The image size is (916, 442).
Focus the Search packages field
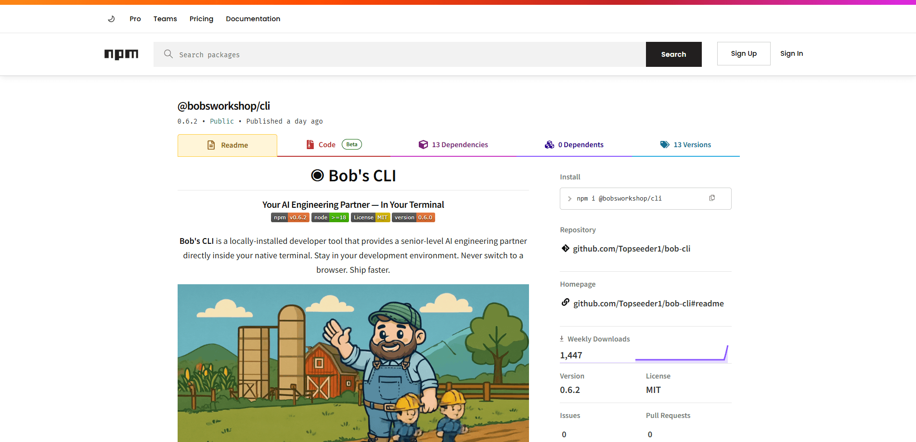pyautogui.click(x=400, y=54)
